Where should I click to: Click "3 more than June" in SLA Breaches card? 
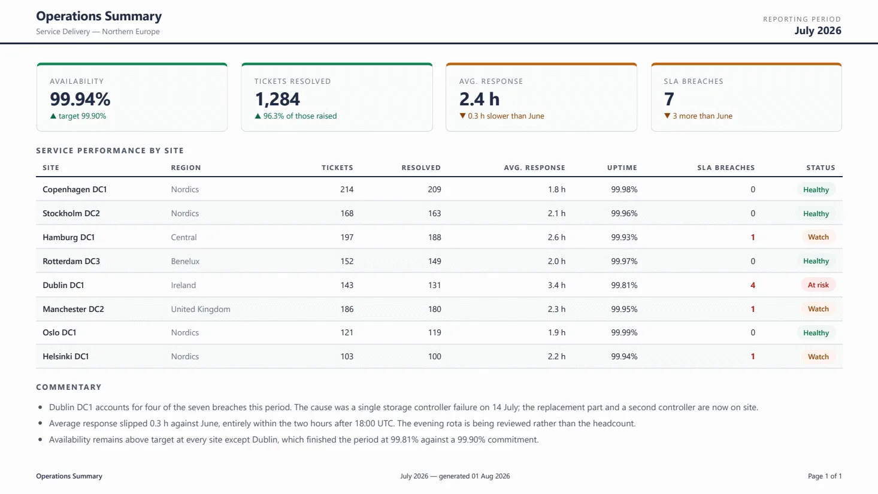(x=703, y=116)
